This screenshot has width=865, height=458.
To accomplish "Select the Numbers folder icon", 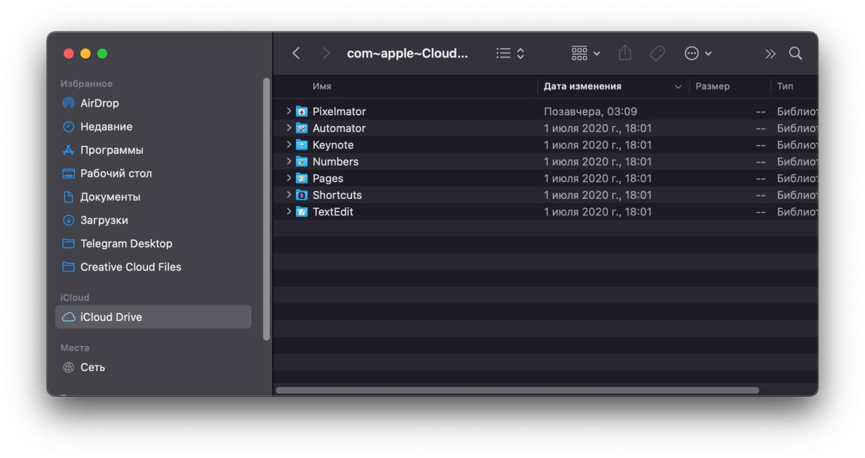I will [x=302, y=162].
